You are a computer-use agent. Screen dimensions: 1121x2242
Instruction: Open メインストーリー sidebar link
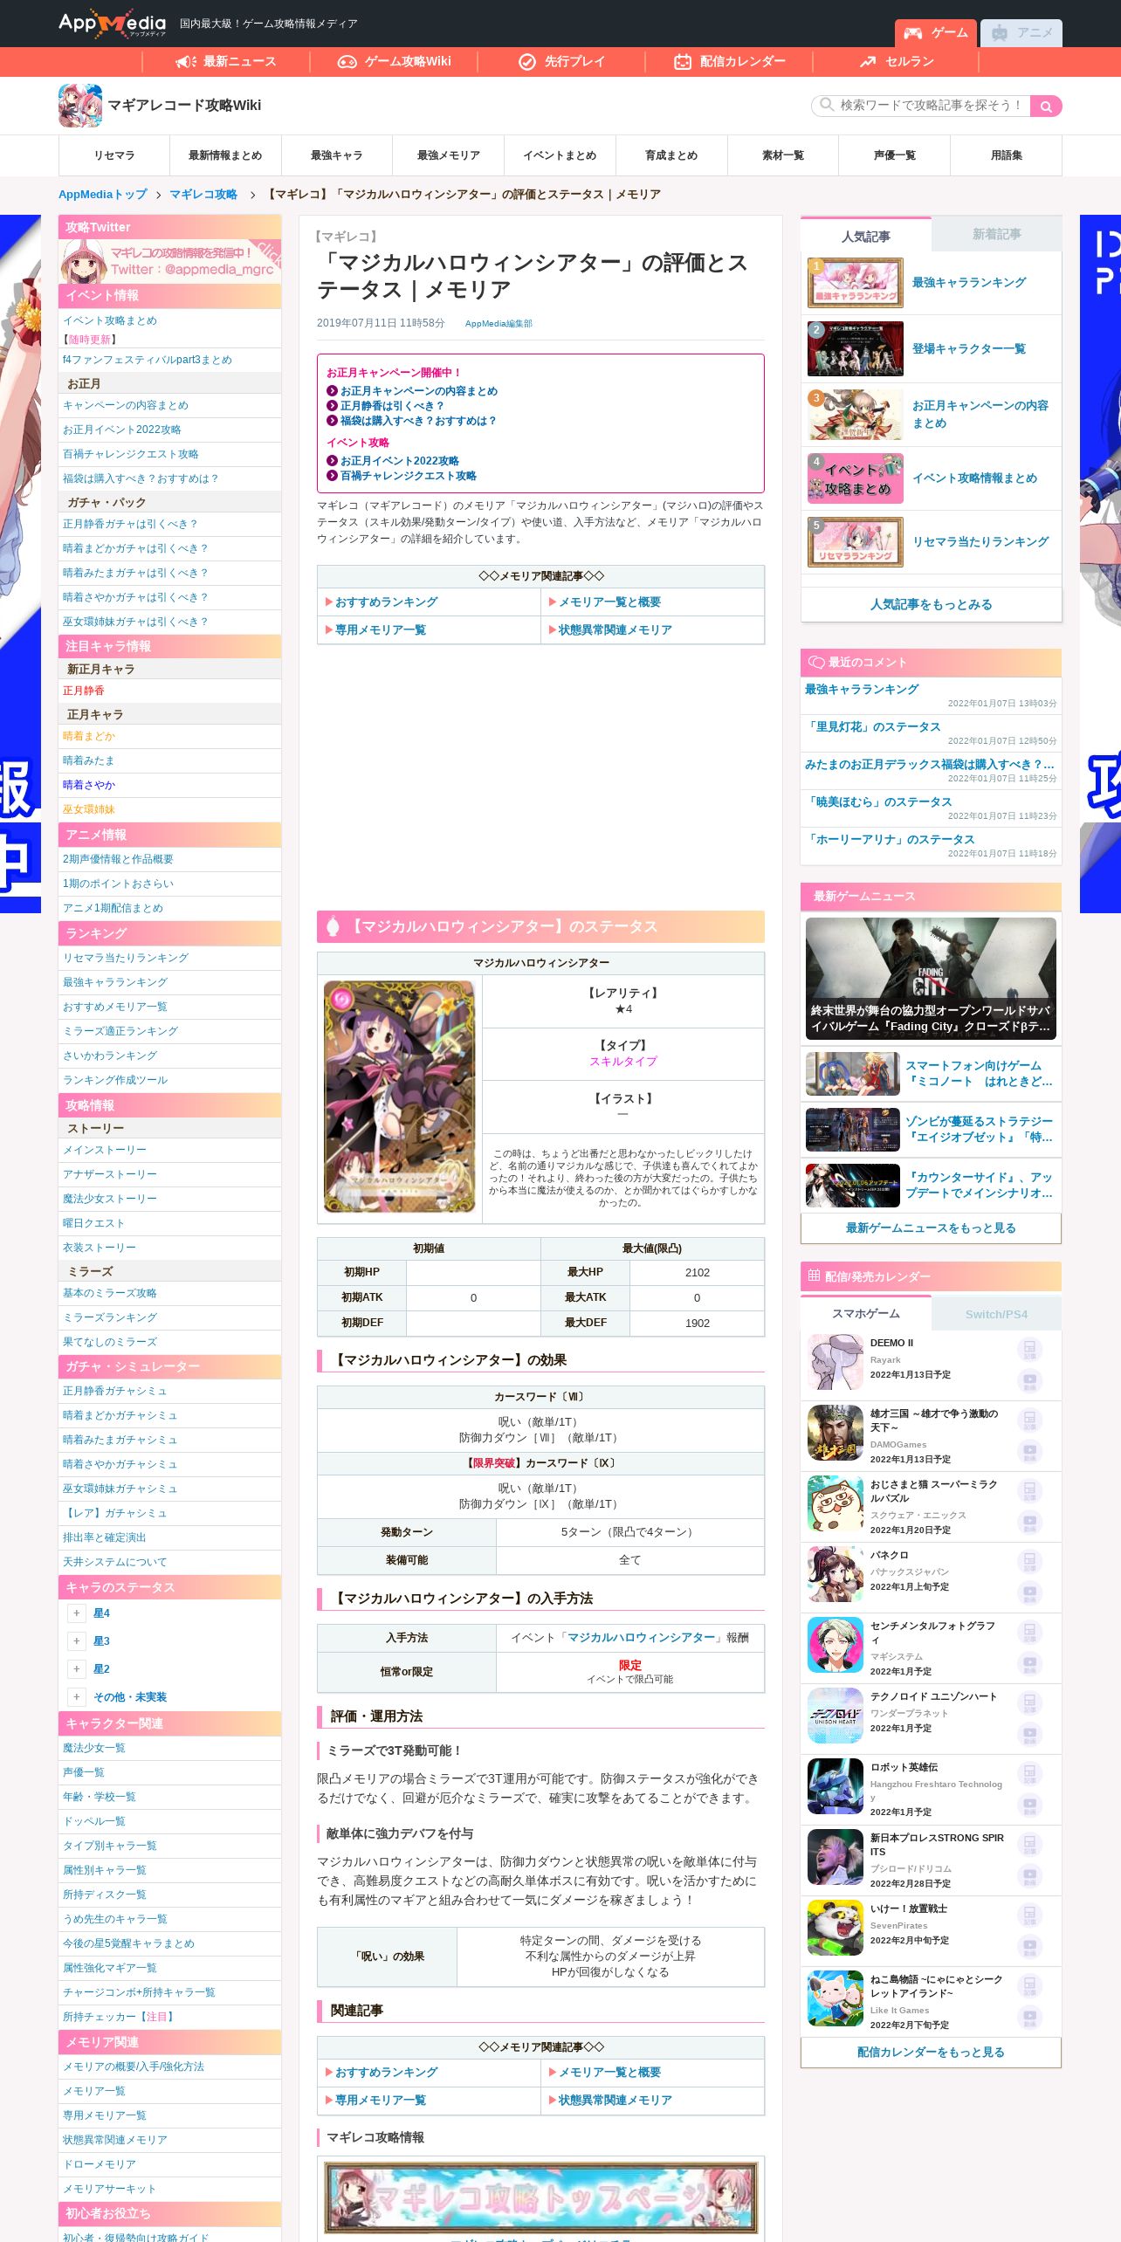click(105, 1150)
